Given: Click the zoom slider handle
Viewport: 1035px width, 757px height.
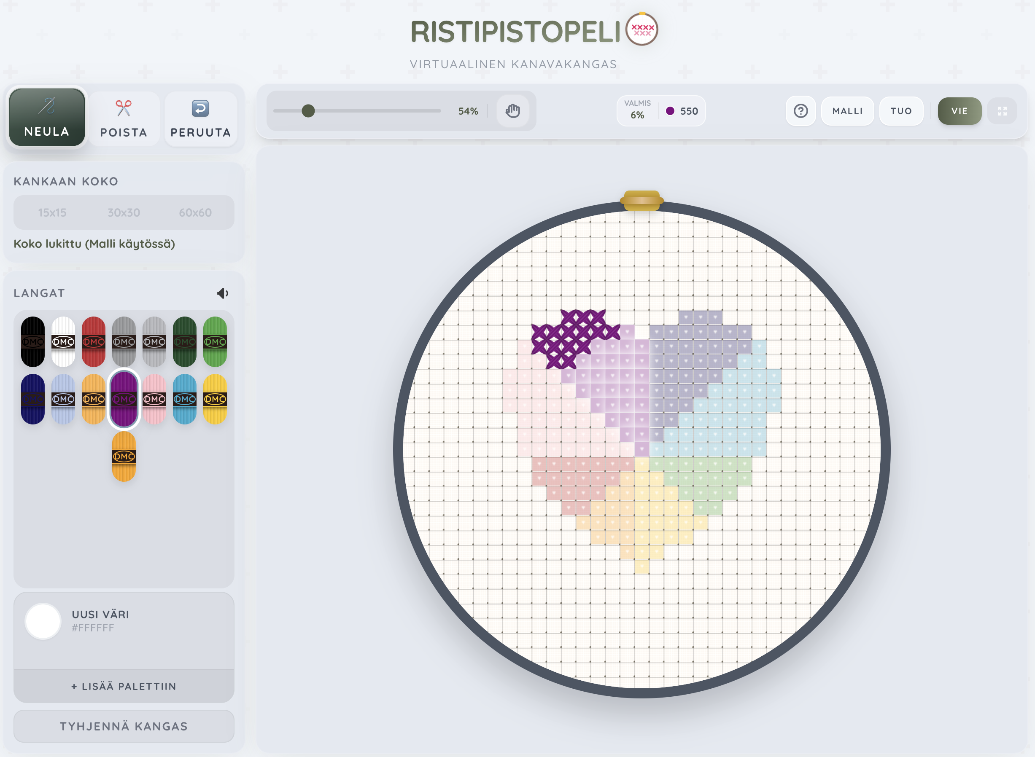Looking at the screenshot, I should tap(308, 111).
